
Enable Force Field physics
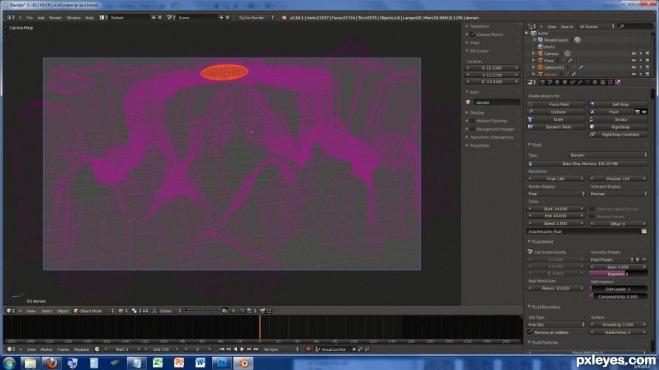pos(556,105)
